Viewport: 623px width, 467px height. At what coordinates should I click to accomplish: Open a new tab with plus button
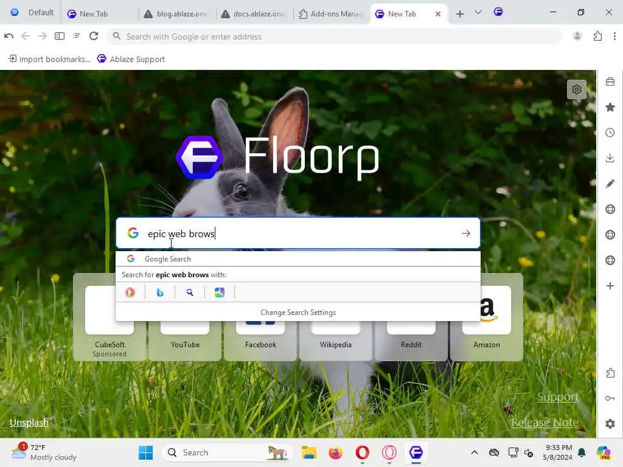(460, 14)
